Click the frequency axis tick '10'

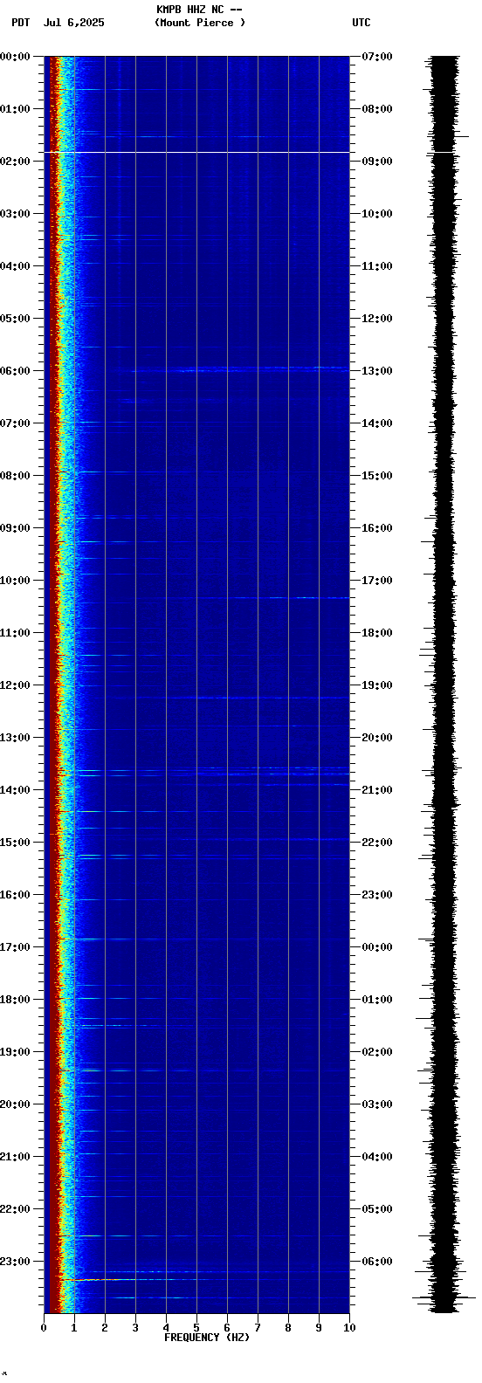(x=349, y=1328)
